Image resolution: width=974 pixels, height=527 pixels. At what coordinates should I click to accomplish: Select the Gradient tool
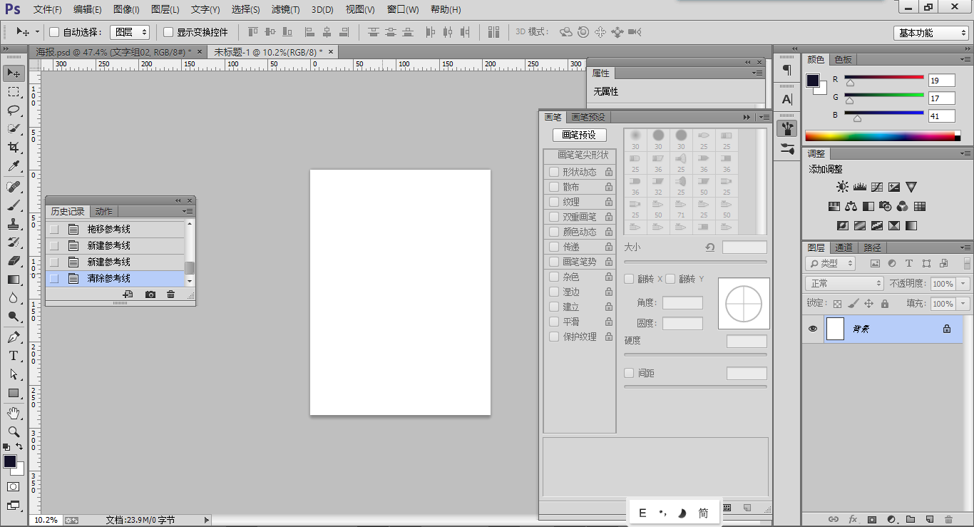click(14, 280)
